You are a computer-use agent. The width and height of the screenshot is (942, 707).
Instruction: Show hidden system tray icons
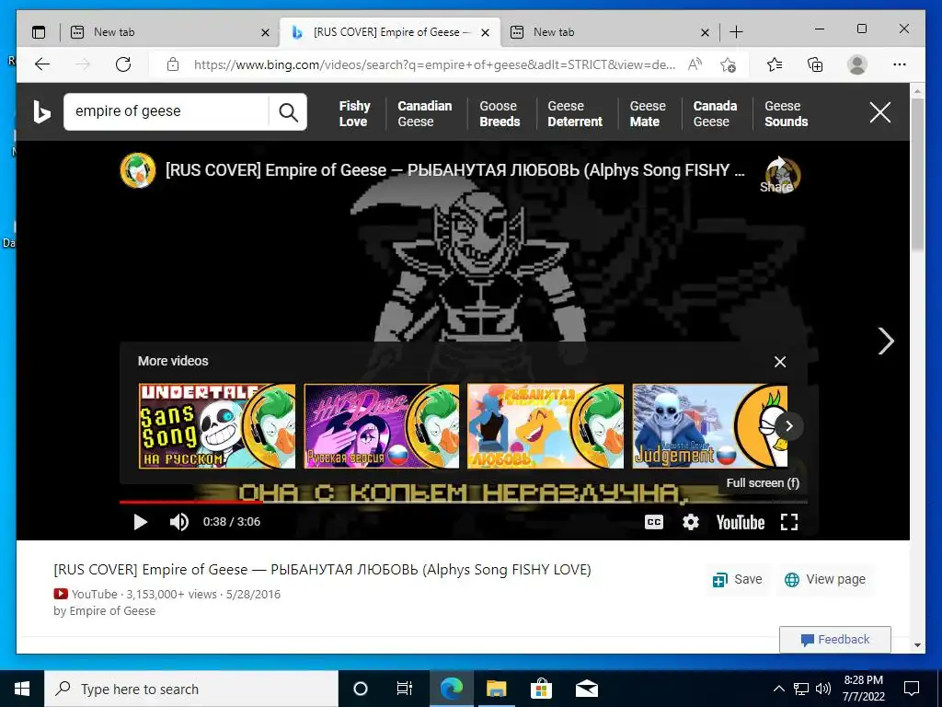778,689
